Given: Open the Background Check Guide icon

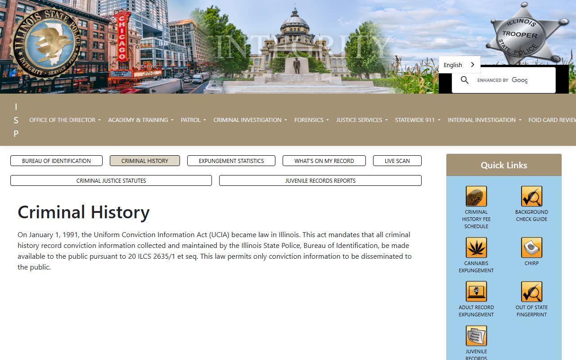Looking at the screenshot, I should [531, 197].
